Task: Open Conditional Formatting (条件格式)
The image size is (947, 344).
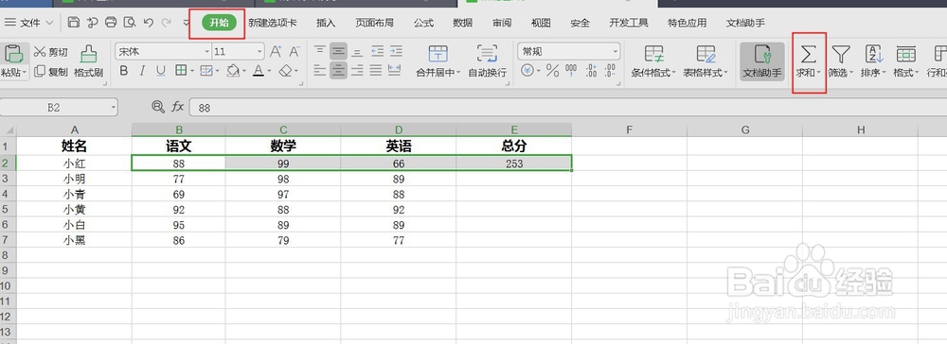Action: [652, 62]
